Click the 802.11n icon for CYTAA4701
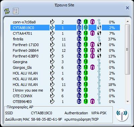This screenshot has width=134, height=127. (x=92, y=33)
